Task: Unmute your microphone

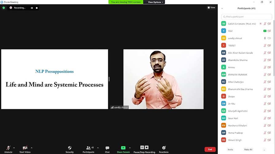Action: coord(8,148)
